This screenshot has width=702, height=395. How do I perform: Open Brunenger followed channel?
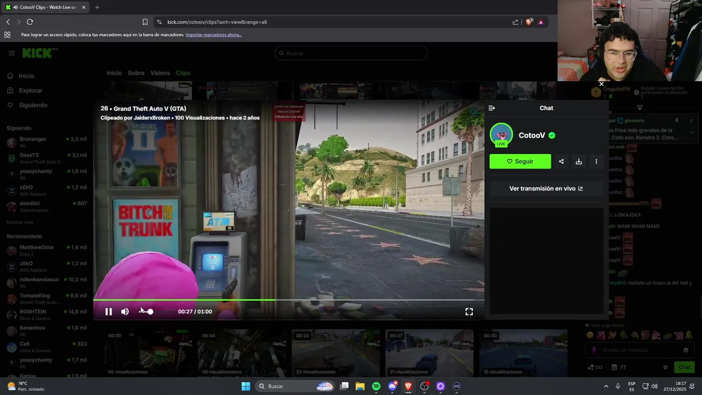47,142
